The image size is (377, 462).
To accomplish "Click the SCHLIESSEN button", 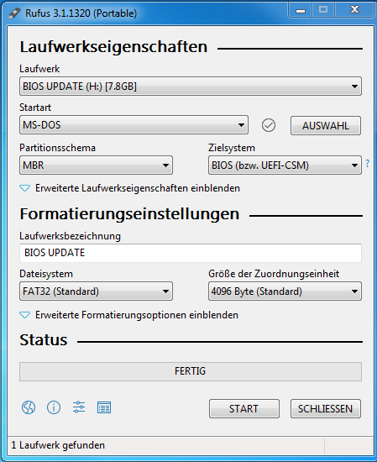I will point(326,409).
